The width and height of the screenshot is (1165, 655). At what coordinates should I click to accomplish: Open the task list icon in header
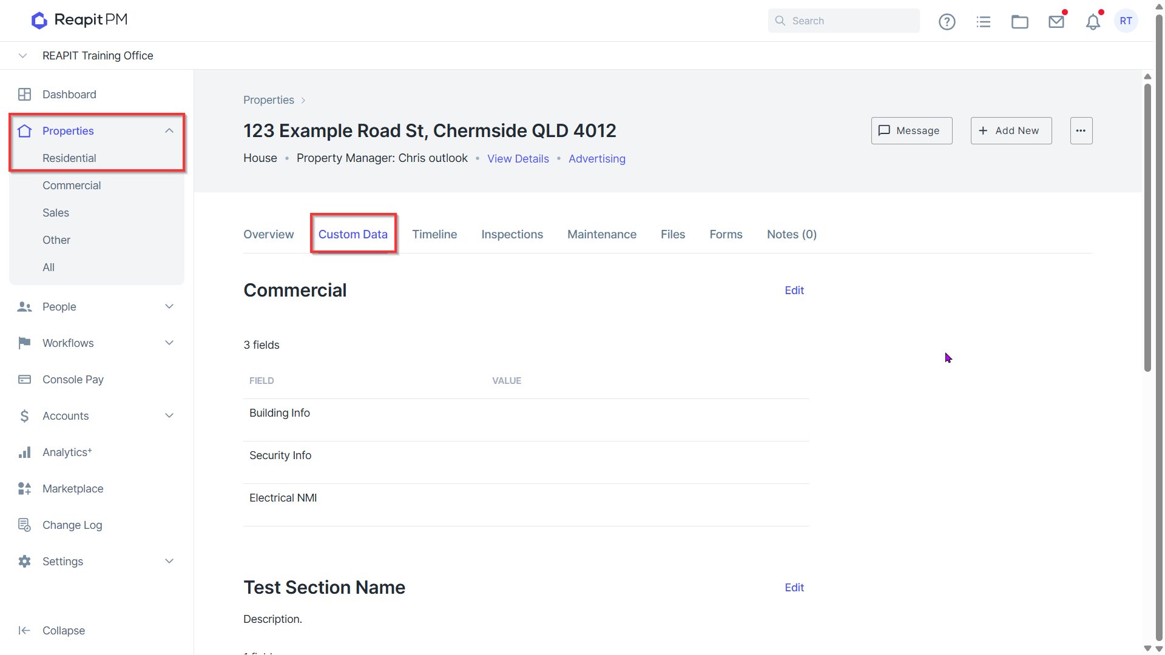[x=983, y=22]
